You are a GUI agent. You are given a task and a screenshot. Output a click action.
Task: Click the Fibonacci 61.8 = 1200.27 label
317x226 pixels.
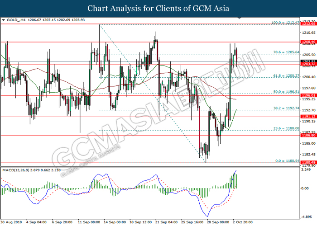click(286, 76)
